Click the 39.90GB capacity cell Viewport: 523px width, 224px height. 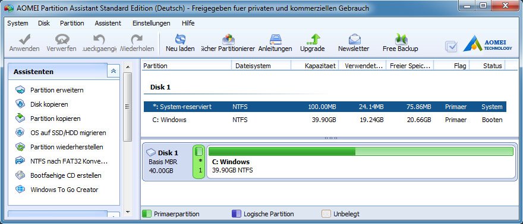click(x=324, y=120)
